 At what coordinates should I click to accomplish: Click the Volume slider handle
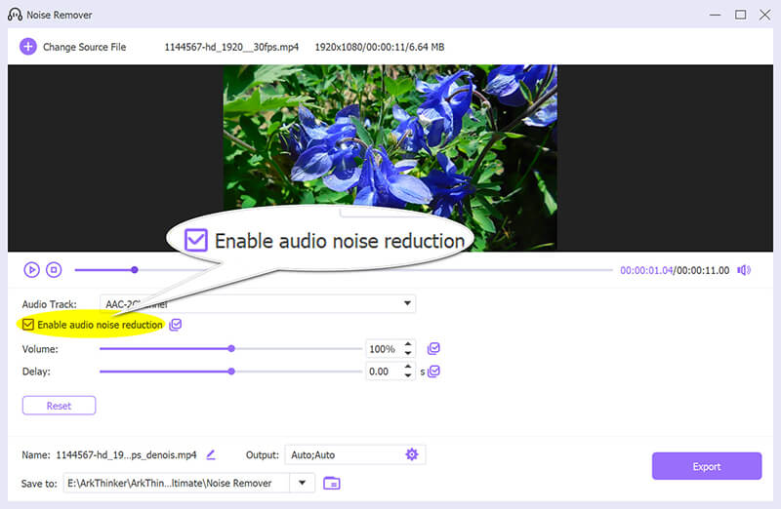coord(231,348)
